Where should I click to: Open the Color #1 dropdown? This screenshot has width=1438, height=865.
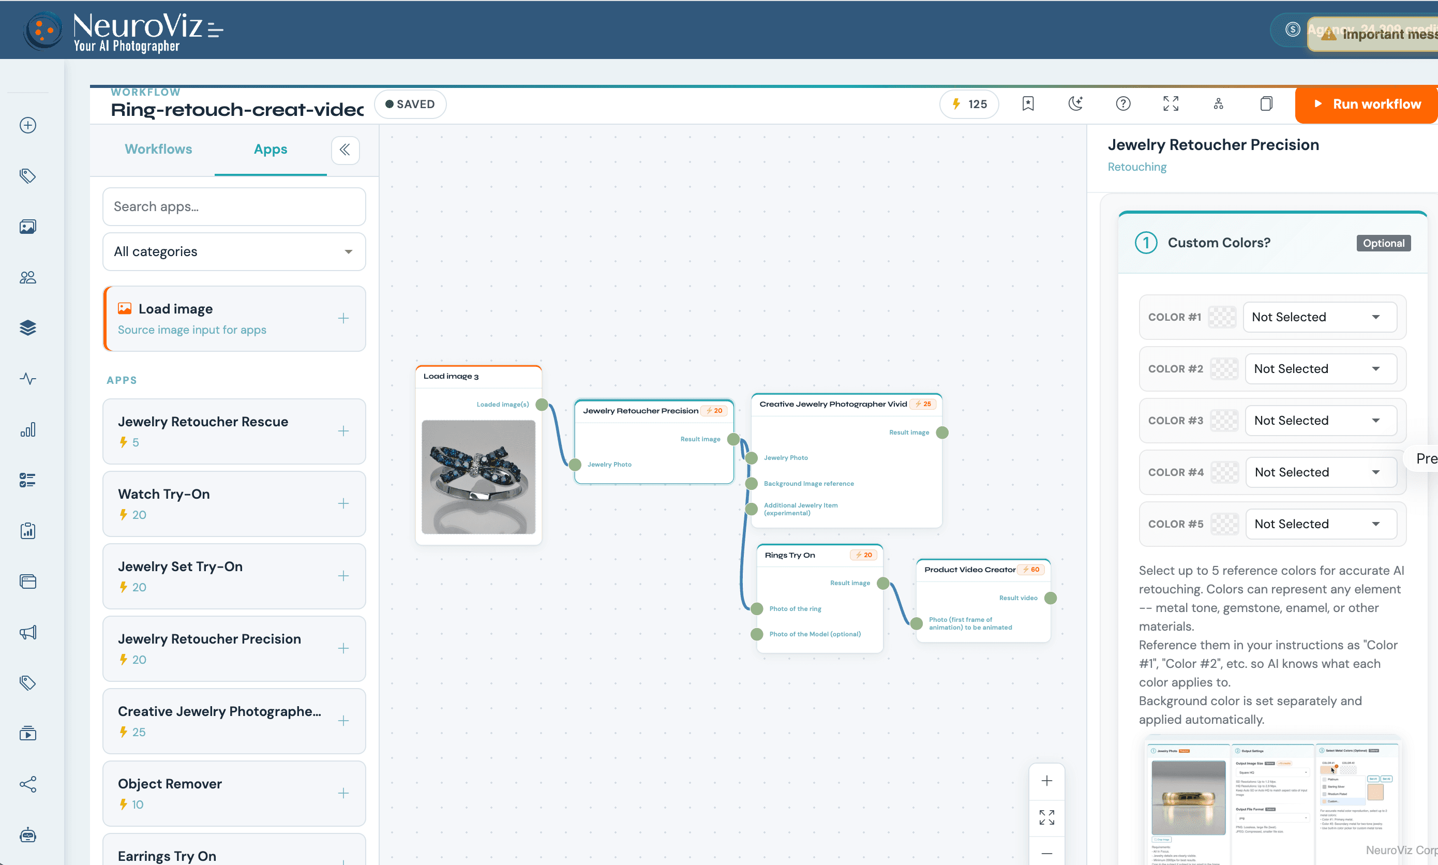coord(1320,317)
